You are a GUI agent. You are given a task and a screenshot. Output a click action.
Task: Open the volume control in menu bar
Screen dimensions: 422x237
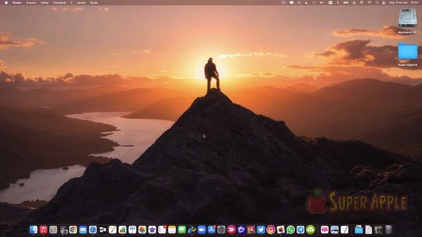[321, 3]
